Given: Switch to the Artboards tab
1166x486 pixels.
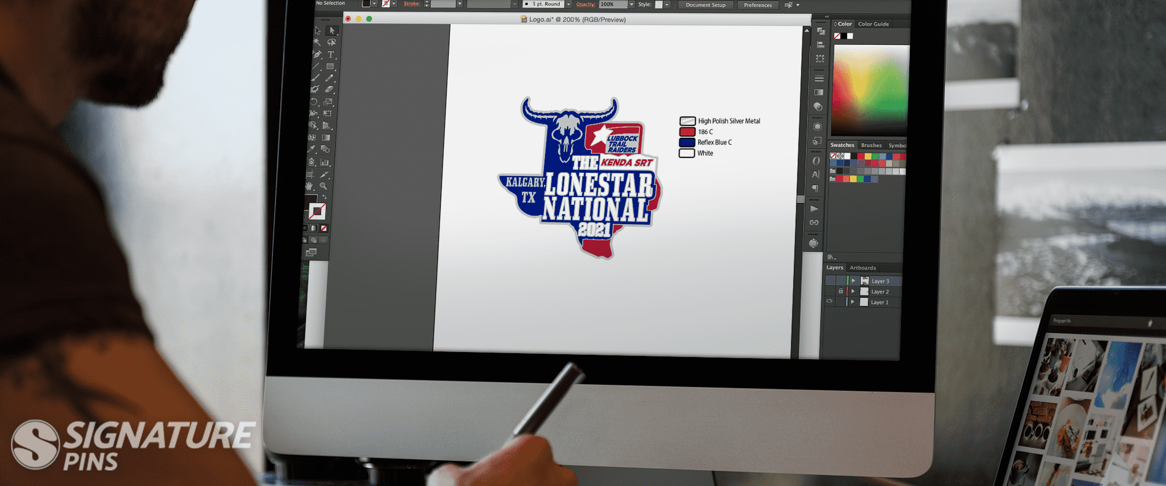Looking at the screenshot, I should (x=863, y=268).
